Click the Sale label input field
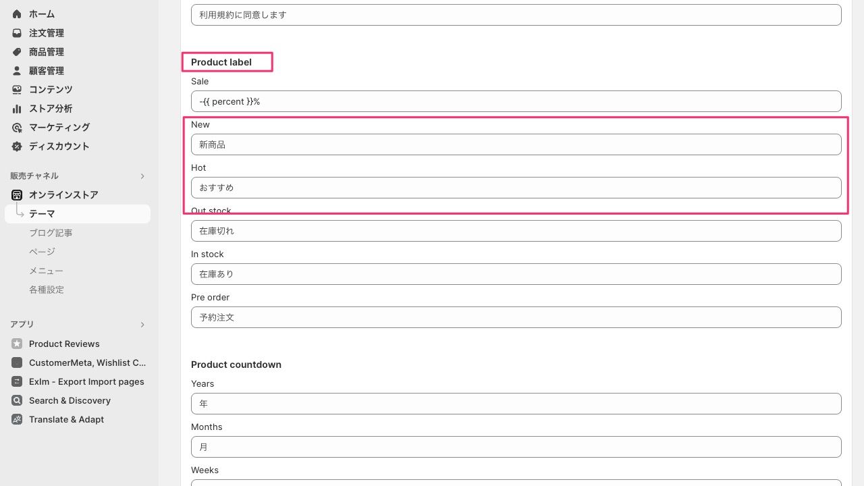The height and width of the screenshot is (486, 864). [516, 101]
